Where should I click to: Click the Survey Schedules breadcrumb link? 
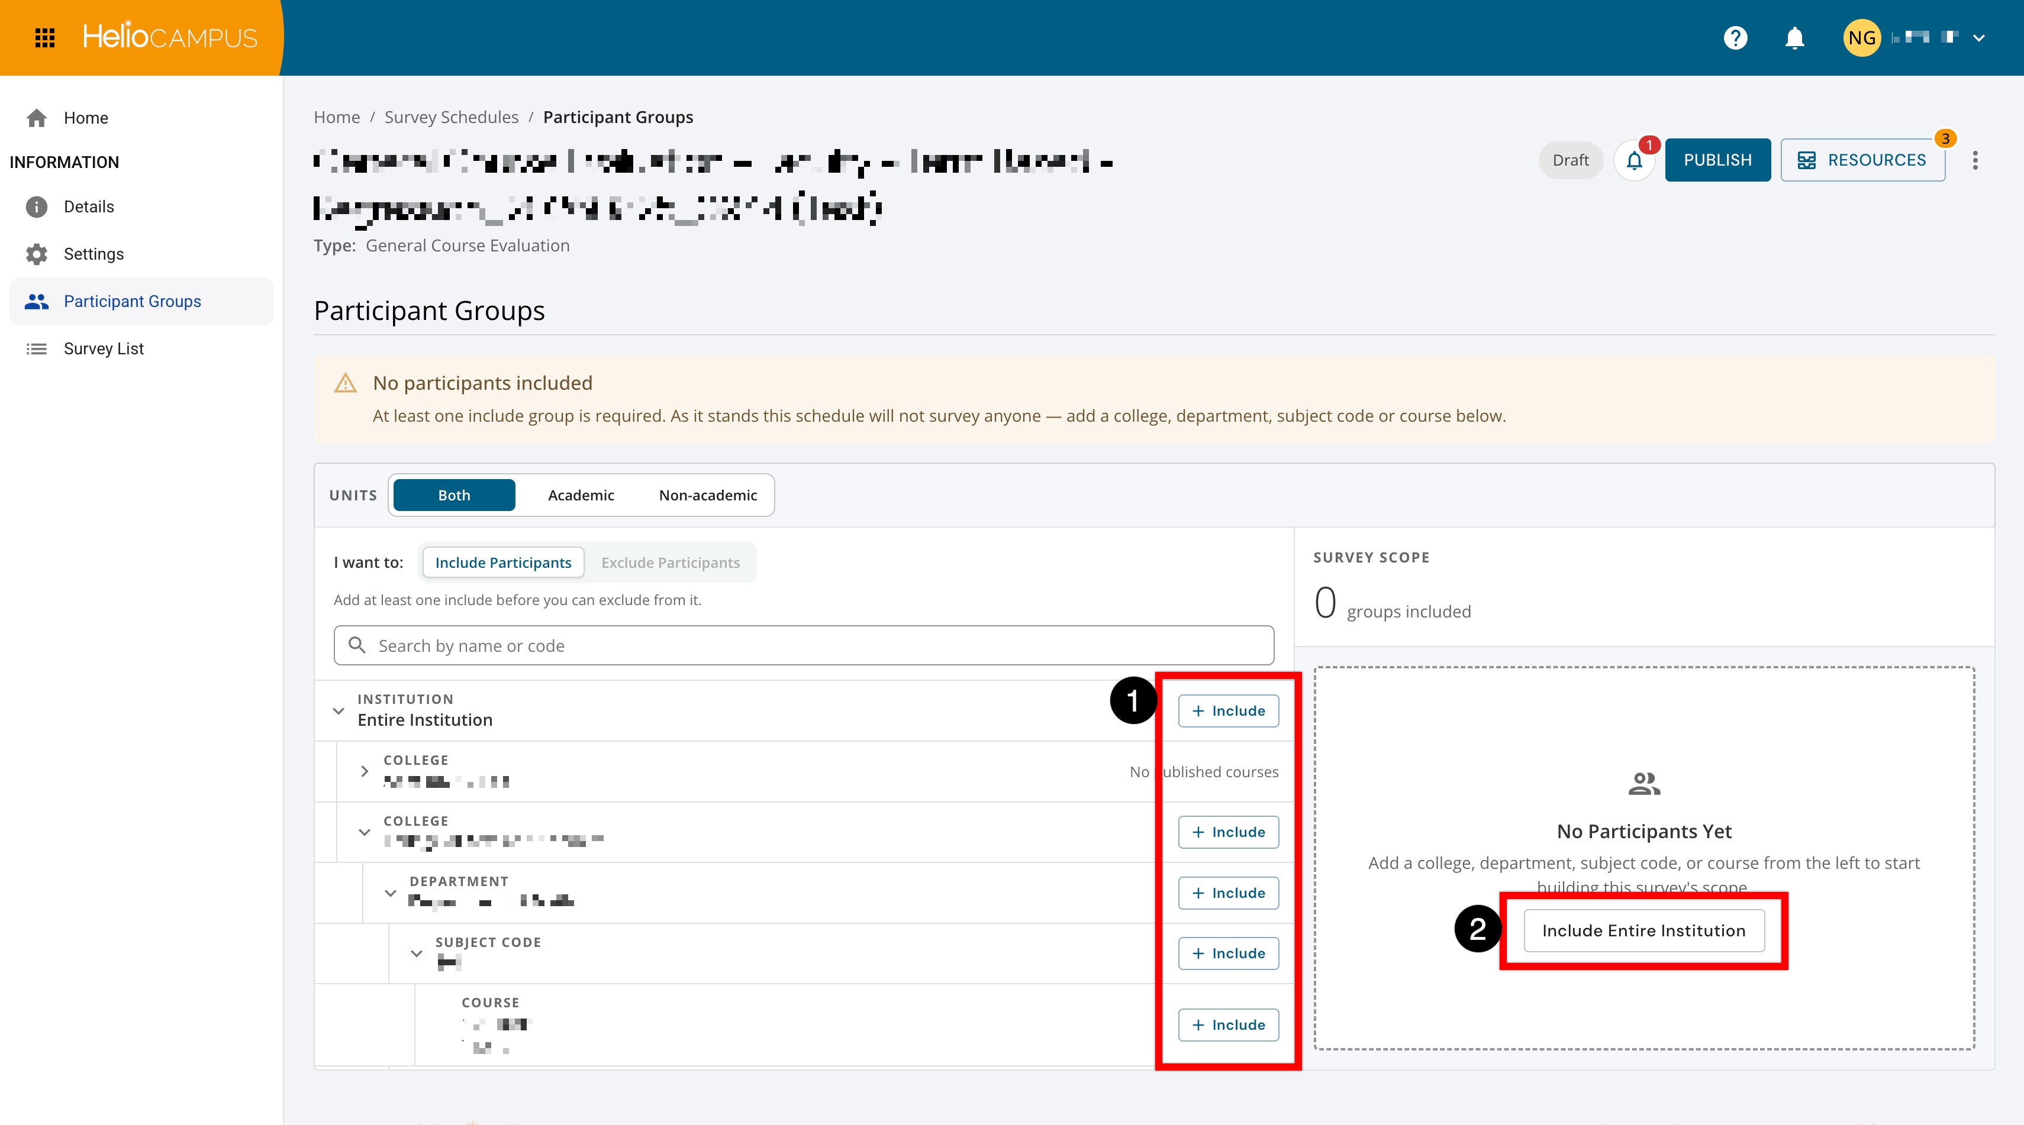(x=451, y=117)
